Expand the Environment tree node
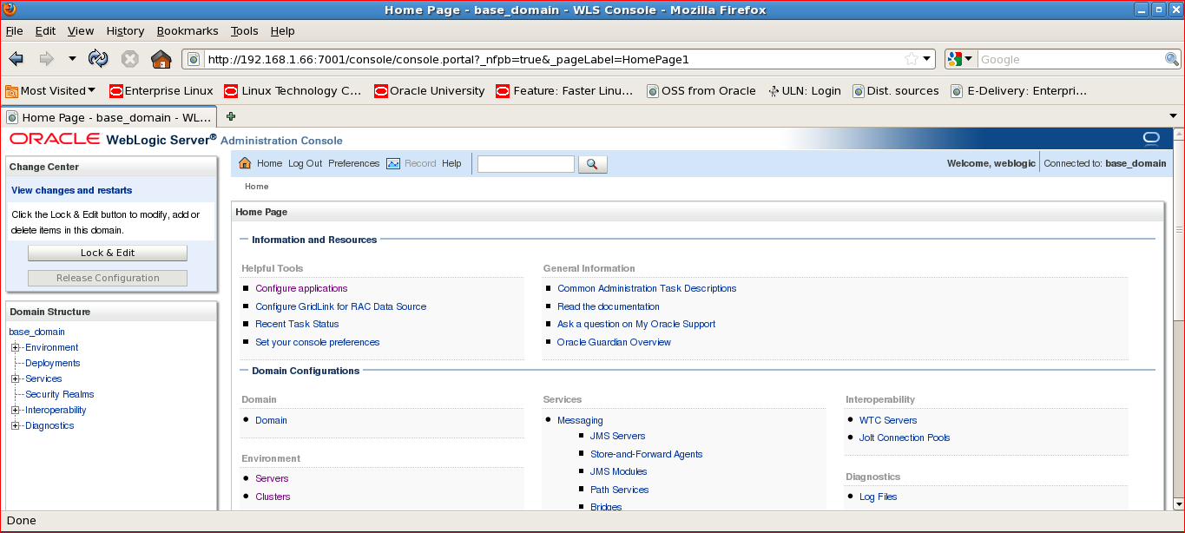 (x=15, y=347)
